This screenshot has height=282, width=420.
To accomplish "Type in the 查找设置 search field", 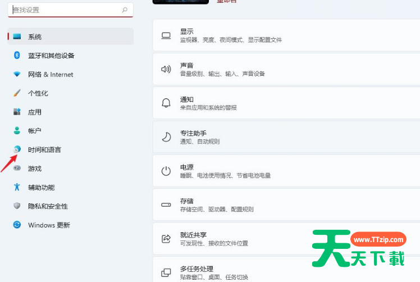I will coord(62,10).
